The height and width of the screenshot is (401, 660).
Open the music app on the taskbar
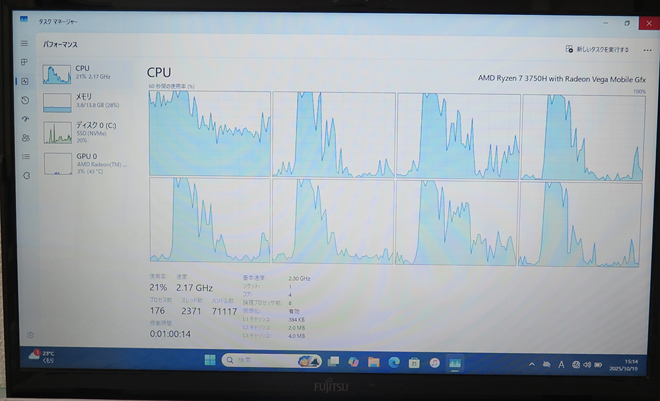pos(434,363)
